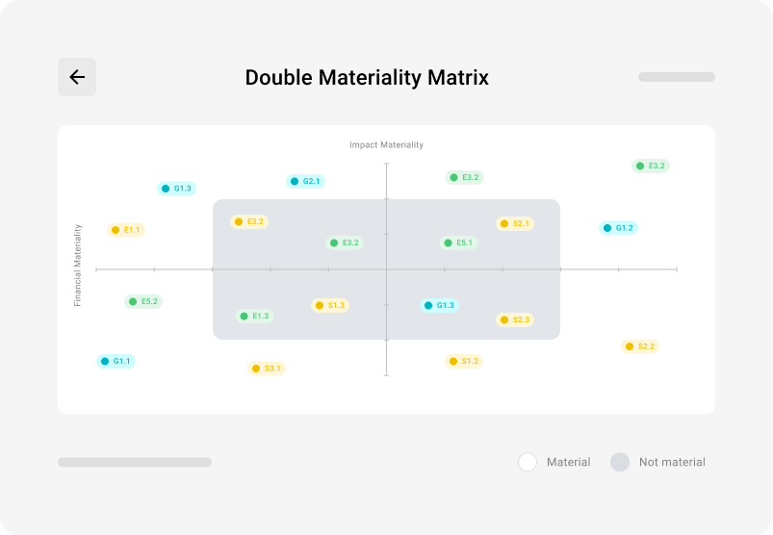Click the E1.3 green marker

[255, 316]
